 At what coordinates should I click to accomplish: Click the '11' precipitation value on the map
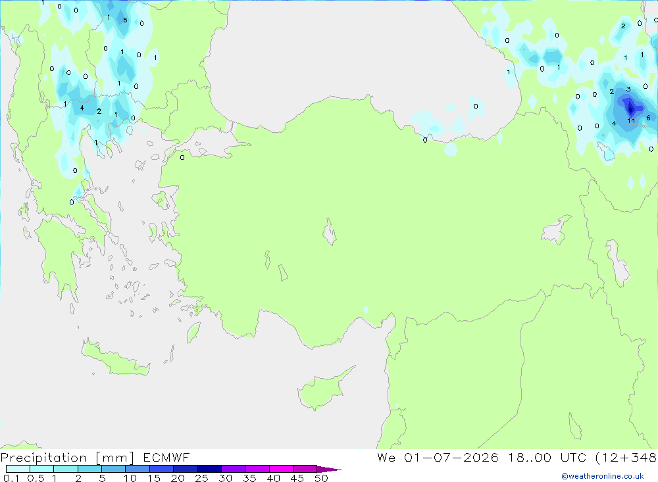(x=631, y=121)
